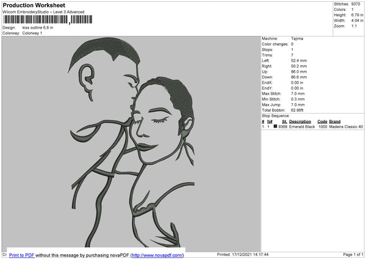Click the barcode at the top
Viewport: 366px width, 259px height.
pyautogui.click(x=48, y=20)
